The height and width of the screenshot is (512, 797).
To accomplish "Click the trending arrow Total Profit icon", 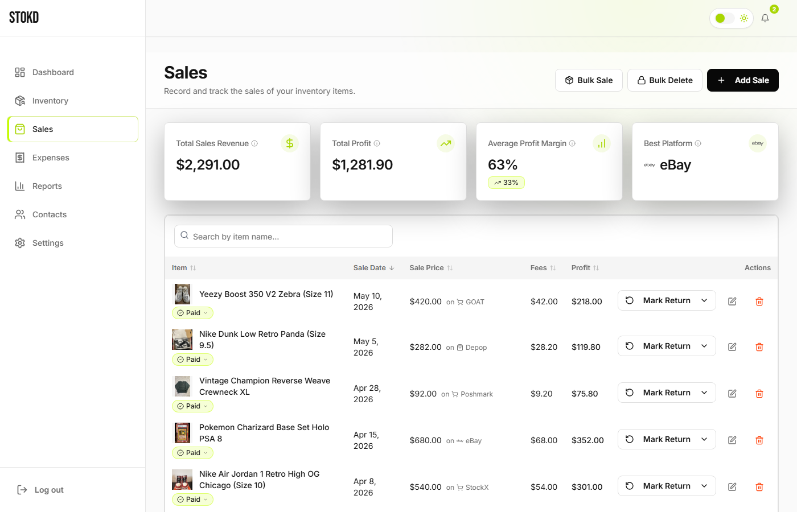I will (446, 143).
